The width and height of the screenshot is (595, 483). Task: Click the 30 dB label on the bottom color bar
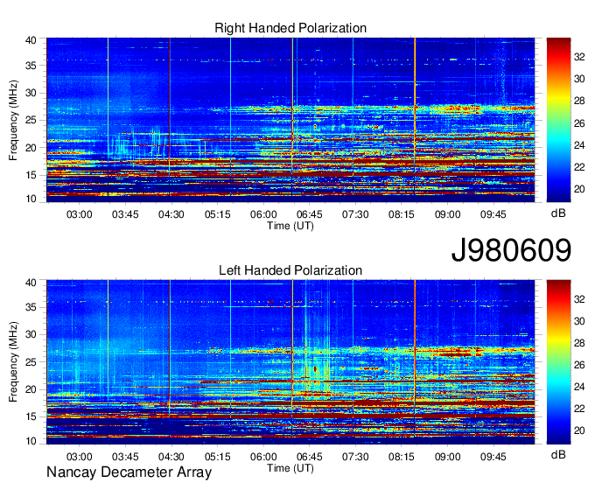tap(579, 321)
